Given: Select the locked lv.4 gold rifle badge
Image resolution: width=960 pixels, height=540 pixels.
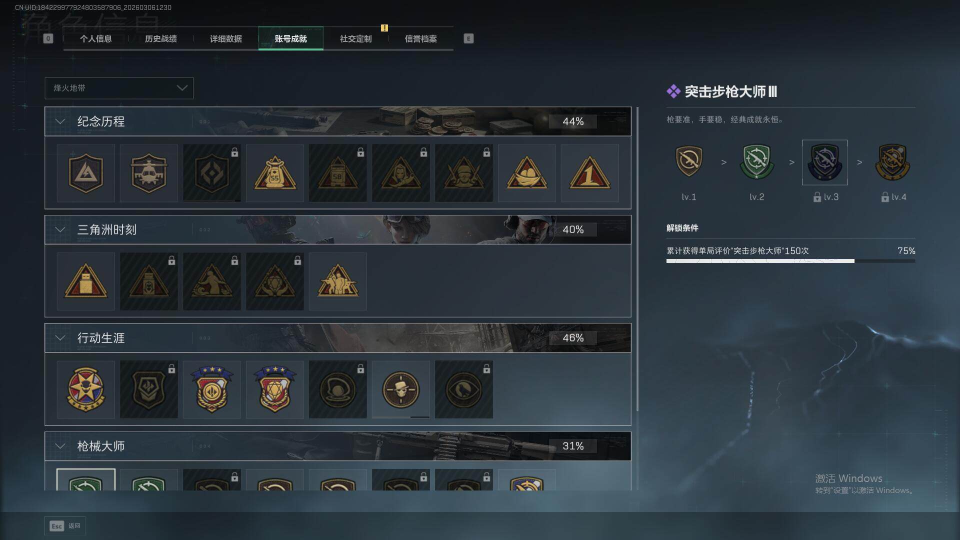Looking at the screenshot, I should tap(892, 162).
